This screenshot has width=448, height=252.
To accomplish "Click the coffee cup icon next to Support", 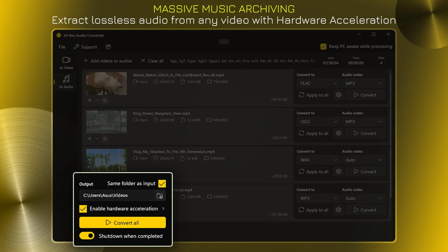I will pos(108,47).
